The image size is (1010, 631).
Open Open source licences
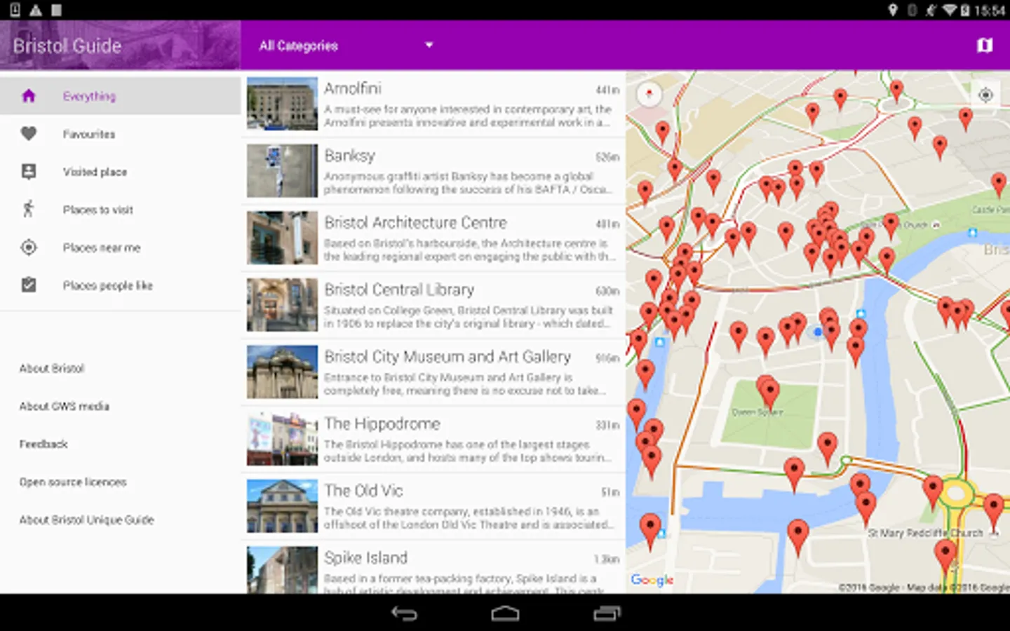[73, 482]
